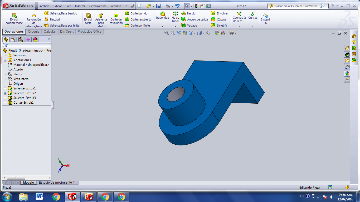Select the Simetría tool
Screen dimensions: 360x202
[x=221, y=25]
